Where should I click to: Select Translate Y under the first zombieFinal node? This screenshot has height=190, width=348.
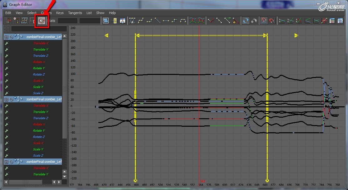pos(41,50)
